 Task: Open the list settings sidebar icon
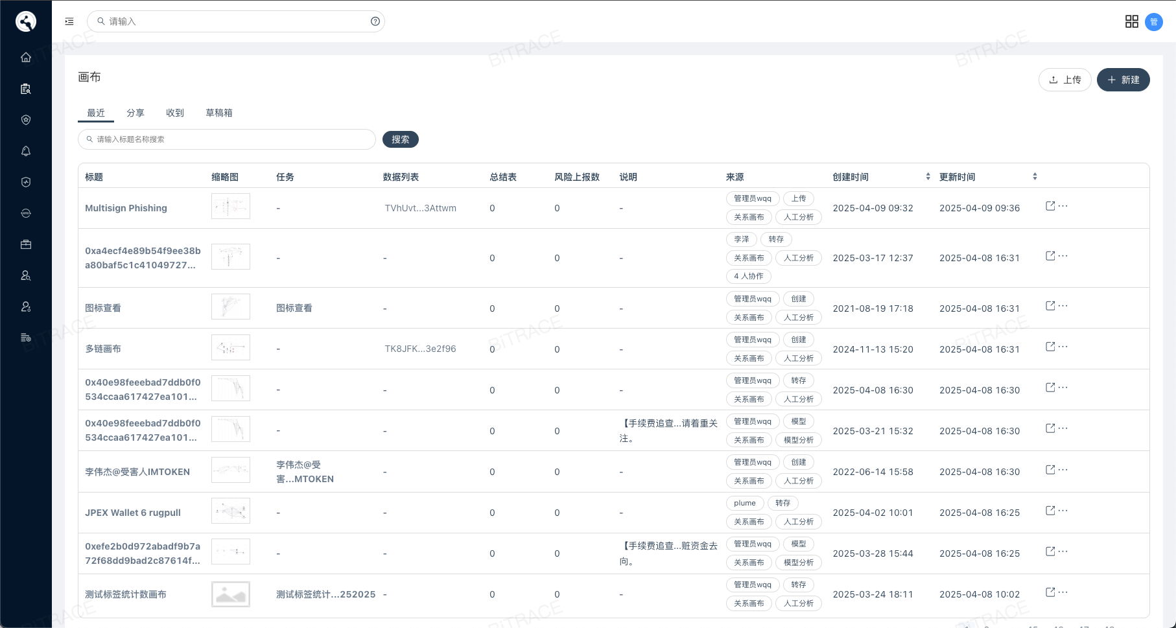pyautogui.click(x=26, y=338)
